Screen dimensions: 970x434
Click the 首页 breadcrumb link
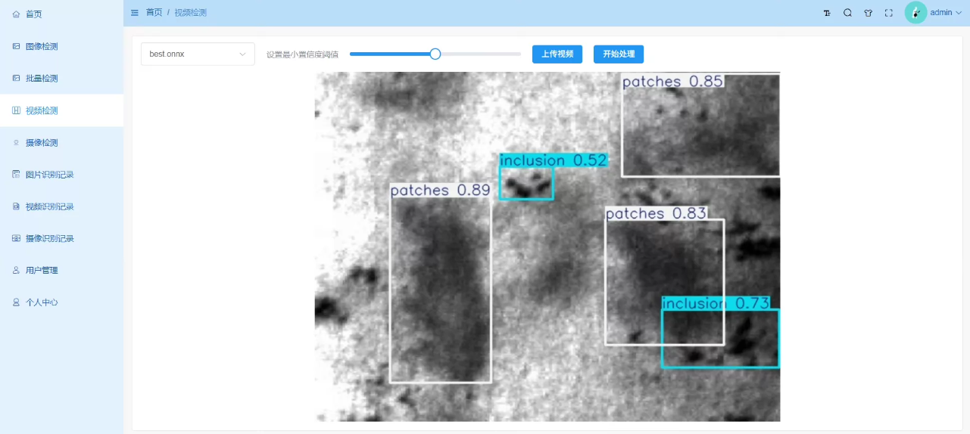tap(154, 13)
